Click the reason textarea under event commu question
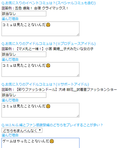The height and width of the screenshot is (148, 120). (x=40, y=29)
